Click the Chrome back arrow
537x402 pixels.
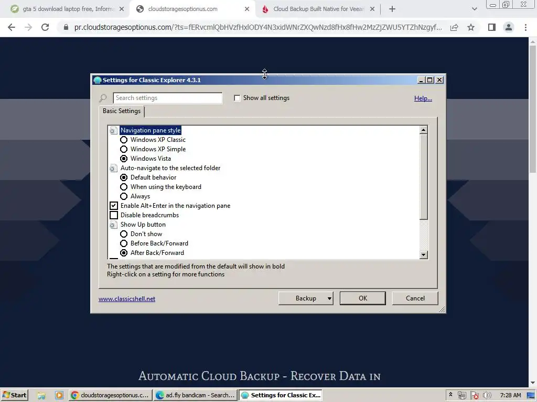click(x=12, y=27)
